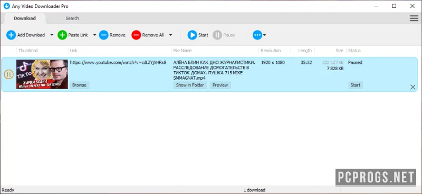Click the YouTube link text in the row
This screenshot has height=194, width=422.
coord(118,62)
